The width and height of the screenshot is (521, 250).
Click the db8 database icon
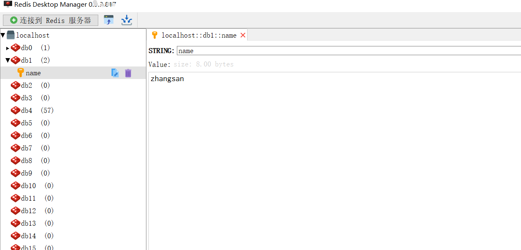click(15, 161)
